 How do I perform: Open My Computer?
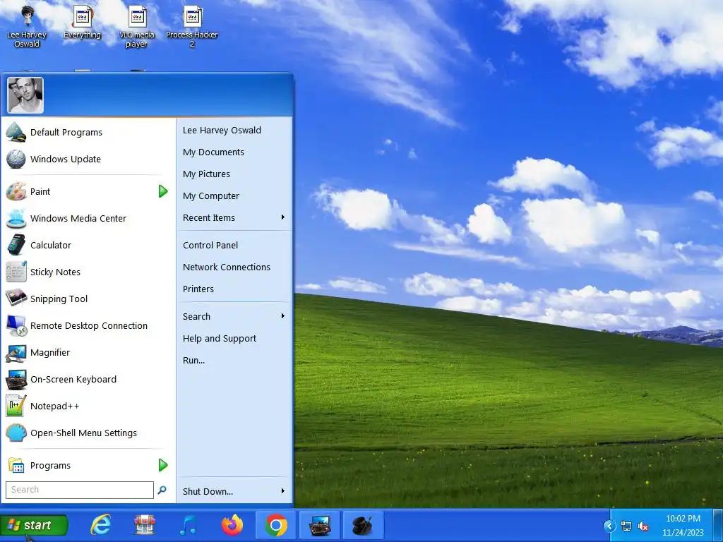point(234,196)
